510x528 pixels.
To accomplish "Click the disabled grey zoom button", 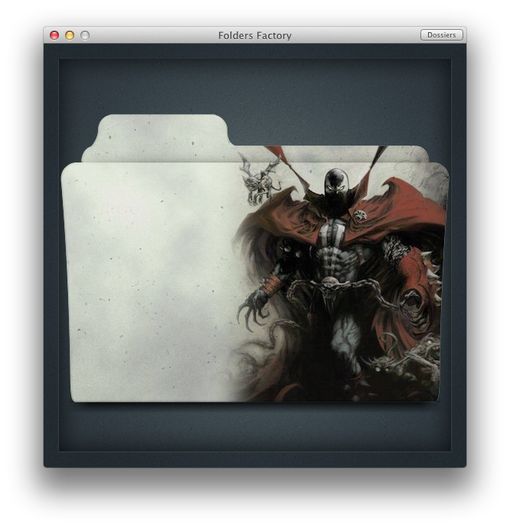I will (x=85, y=35).
